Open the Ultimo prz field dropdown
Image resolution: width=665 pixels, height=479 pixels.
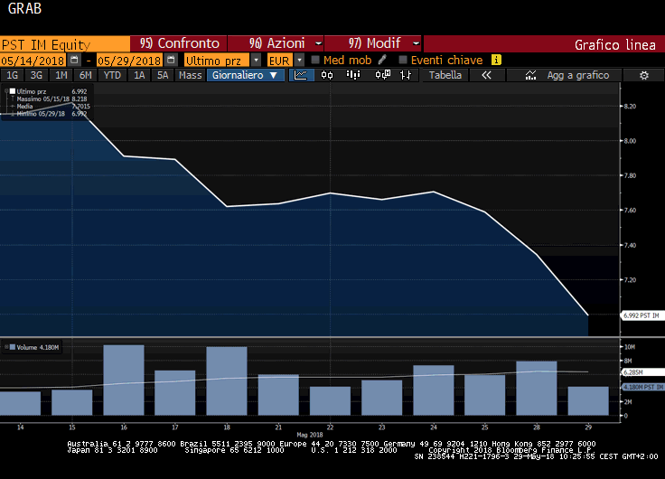257,60
